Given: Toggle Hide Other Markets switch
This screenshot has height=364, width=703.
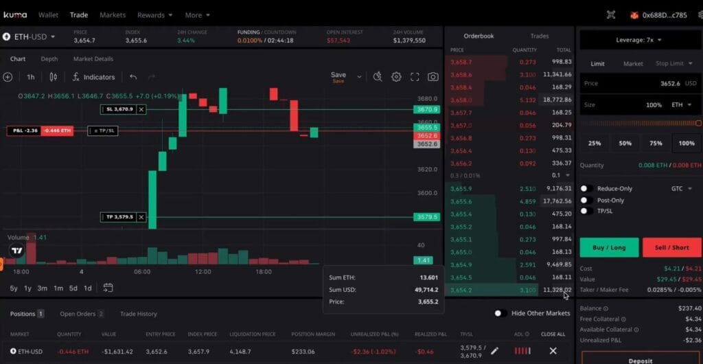Looking at the screenshot, I should [x=500, y=313].
